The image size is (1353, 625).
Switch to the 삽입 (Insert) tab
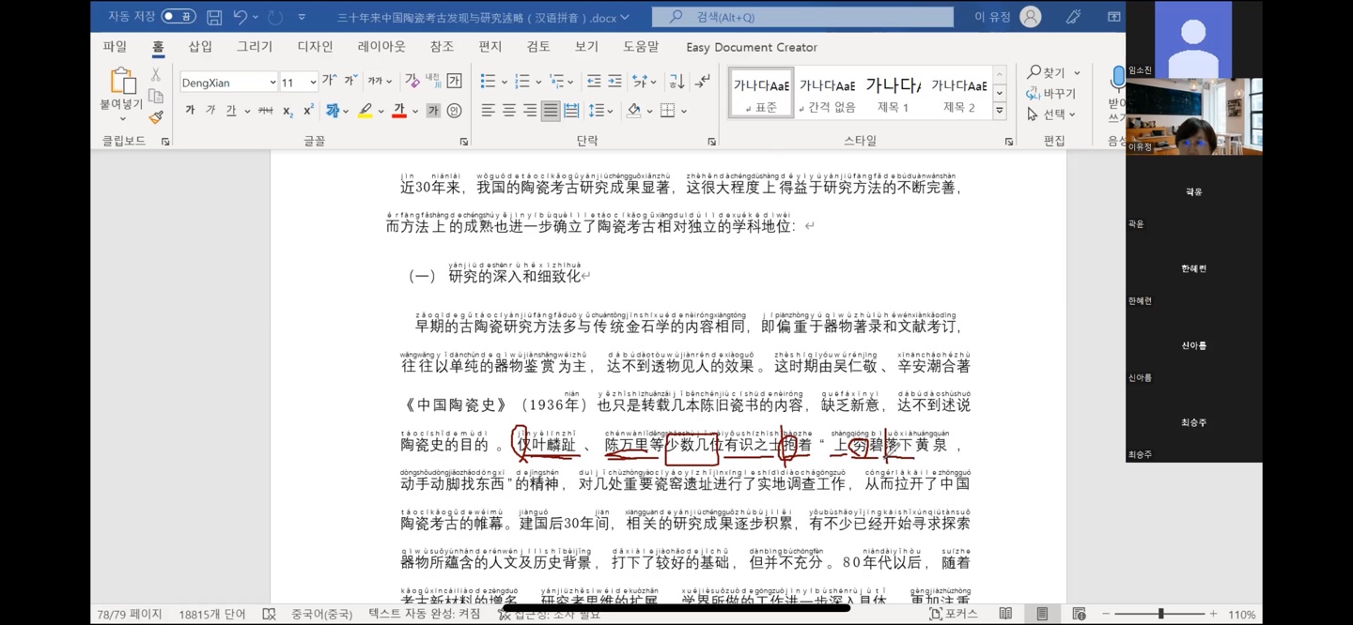tap(200, 47)
